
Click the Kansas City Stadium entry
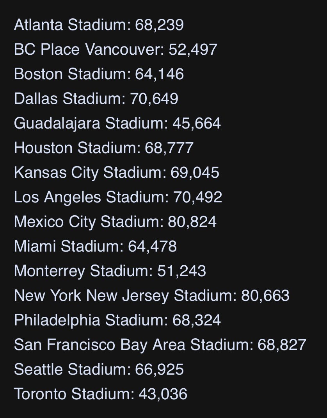point(117,173)
